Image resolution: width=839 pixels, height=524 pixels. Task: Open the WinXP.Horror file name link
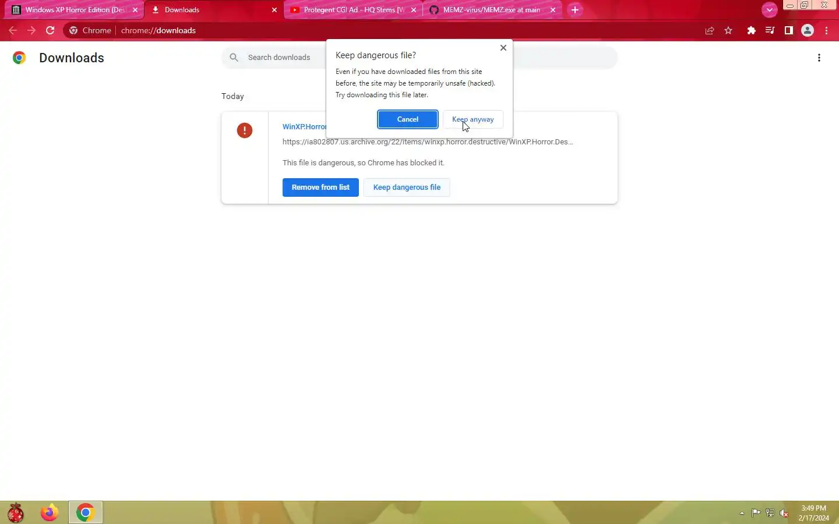pos(304,127)
